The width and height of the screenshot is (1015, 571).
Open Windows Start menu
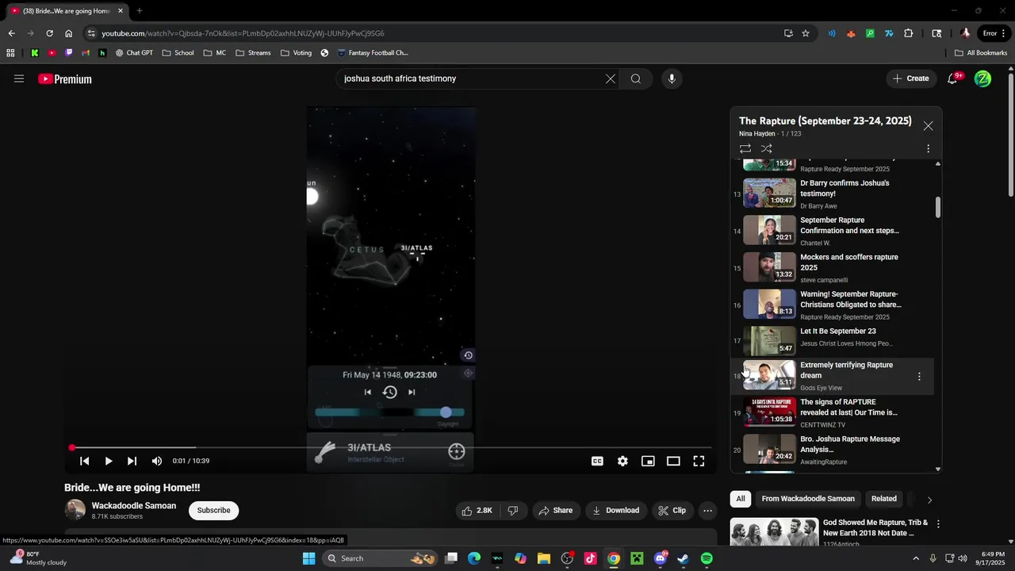(x=308, y=558)
